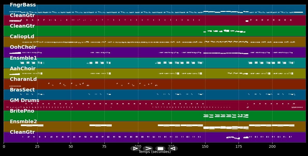Select the FngrBass track label
The width and height of the screenshot is (308, 156).
coord(23,5)
